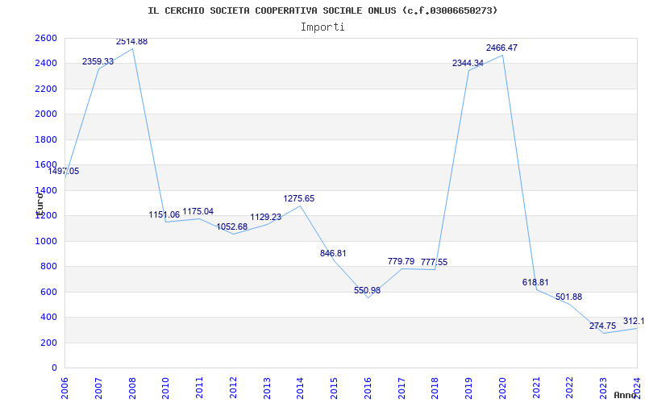Click data label 2359.33
The width and height of the screenshot is (645, 403).
tap(98, 62)
